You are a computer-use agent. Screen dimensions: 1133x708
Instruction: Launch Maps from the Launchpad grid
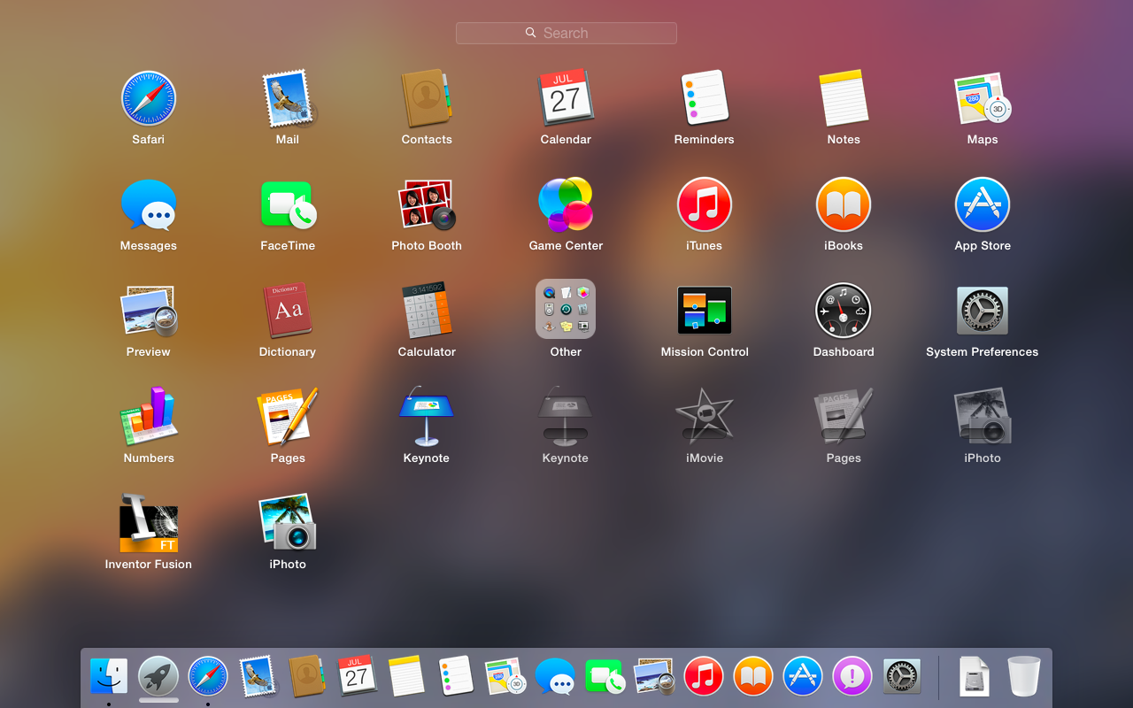[x=983, y=98]
